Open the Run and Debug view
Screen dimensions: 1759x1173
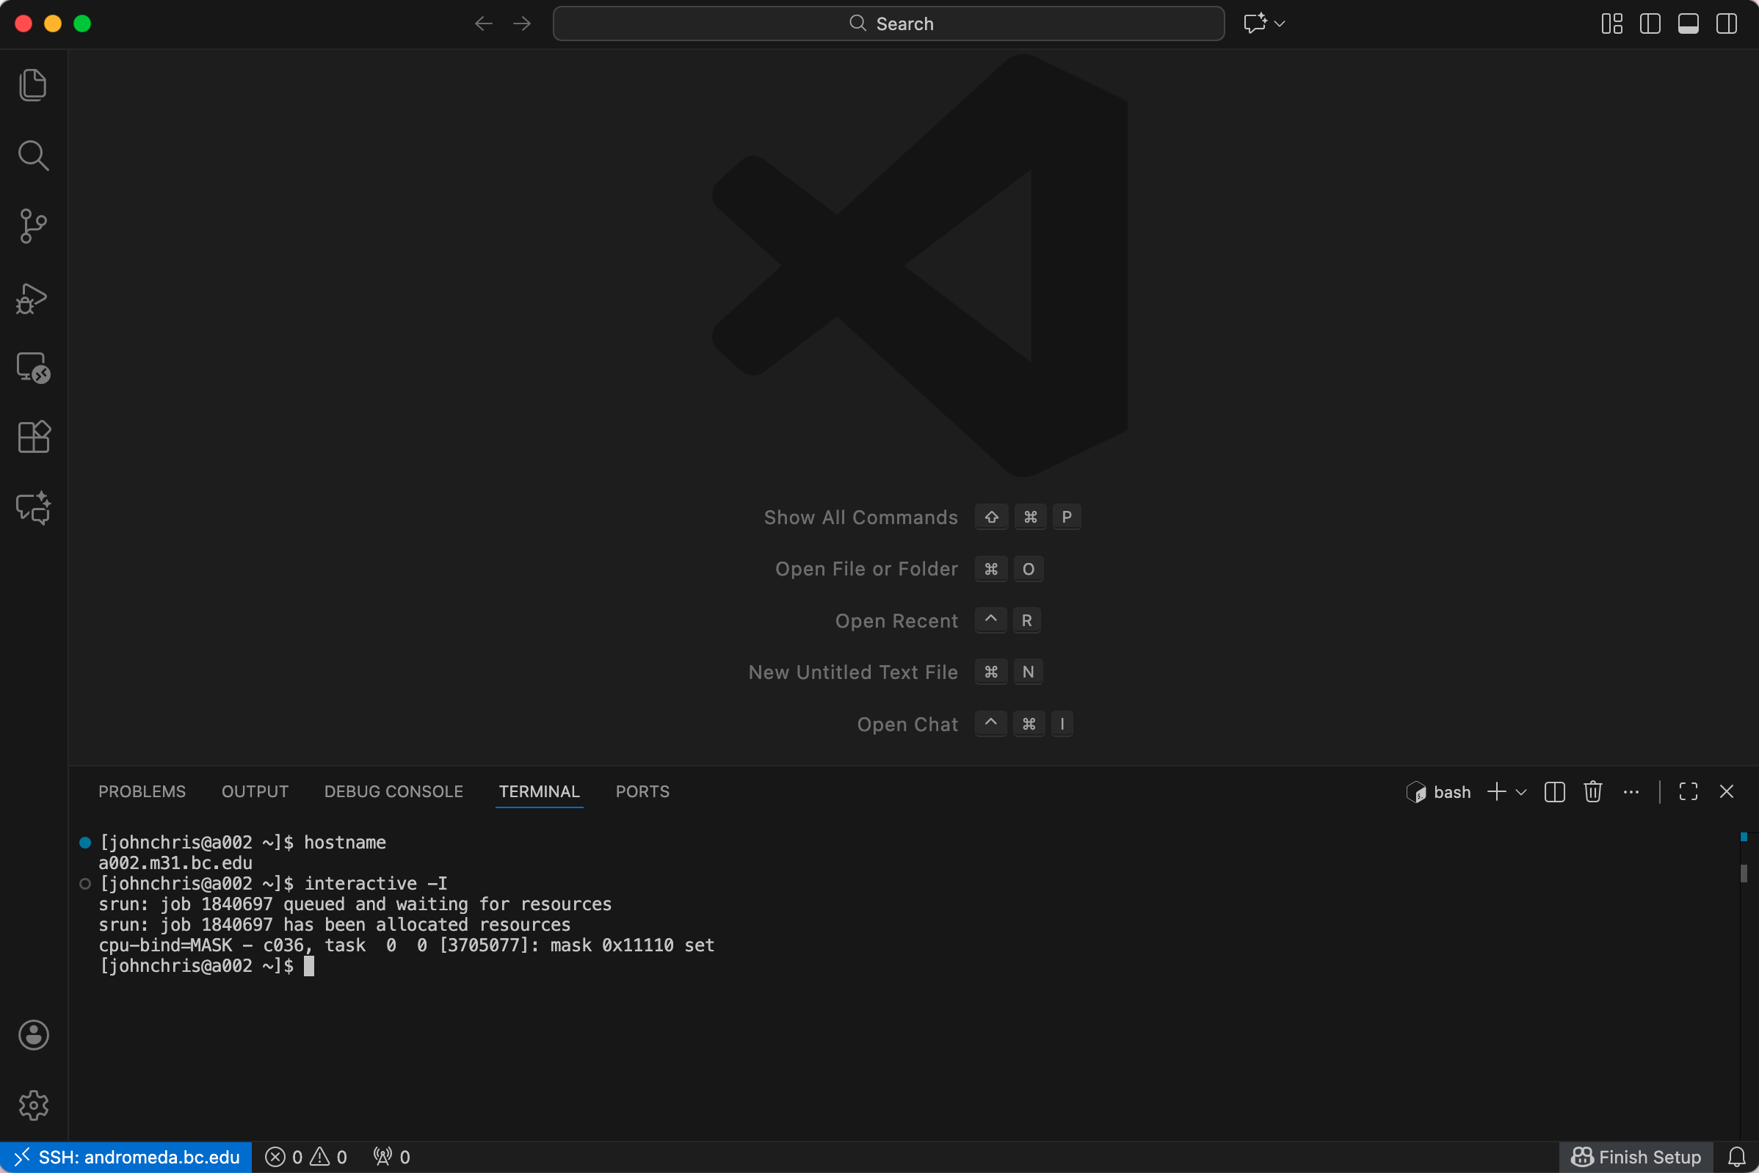tap(33, 298)
